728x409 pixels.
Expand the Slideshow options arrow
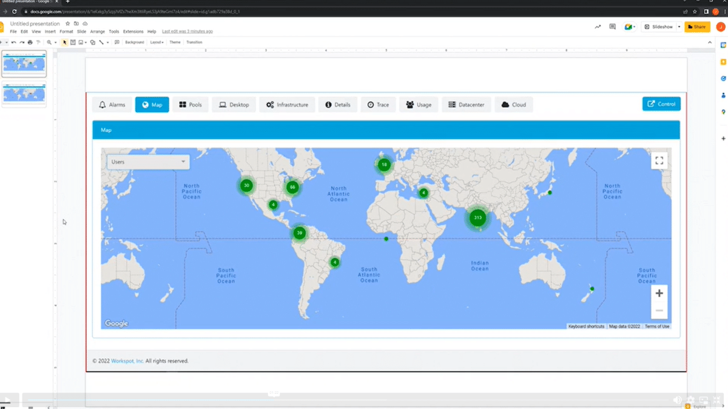[x=679, y=27]
